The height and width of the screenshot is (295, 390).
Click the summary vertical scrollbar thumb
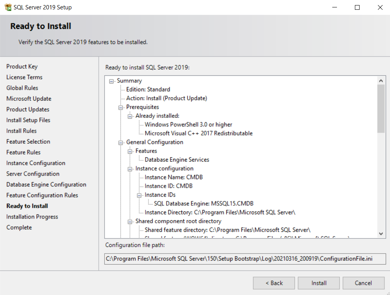[381, 109]
